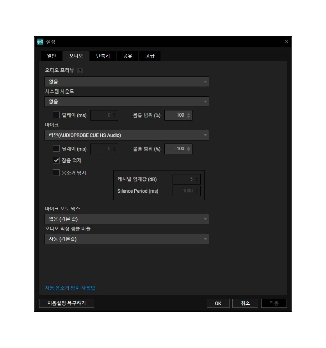
Task: Open the 오디오 프리뷰 dropdown
Action: click(127, 82)
